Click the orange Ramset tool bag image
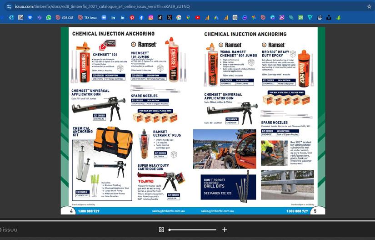Viewport: 375px width, 240px height. pyautogui.click(x=113, y=142)
